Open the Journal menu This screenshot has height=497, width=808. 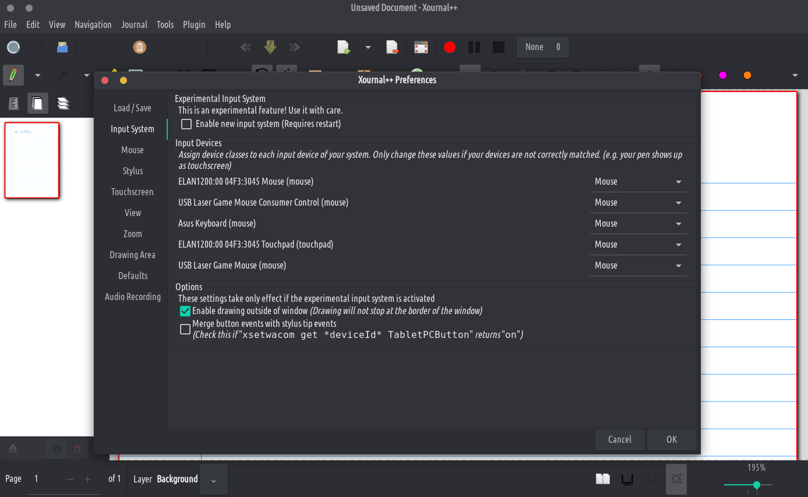pyautogui.click(x=134, y=24)
